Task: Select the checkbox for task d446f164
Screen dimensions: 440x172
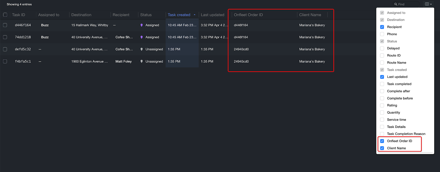Action: (5, 25)
